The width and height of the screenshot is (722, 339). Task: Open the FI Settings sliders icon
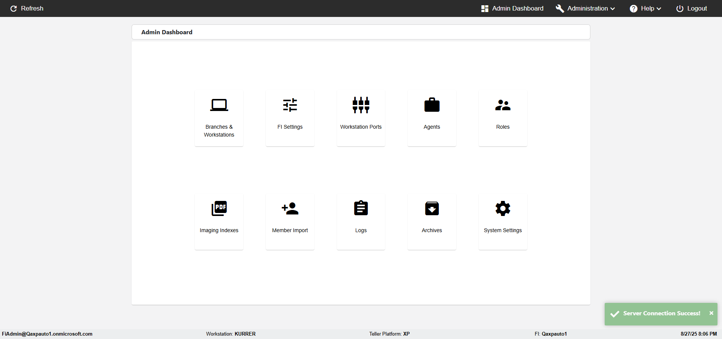click(x=290, y=105)
